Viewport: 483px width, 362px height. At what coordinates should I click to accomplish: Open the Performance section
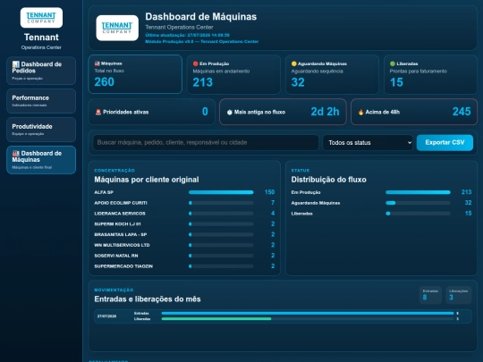pyautogui.click(x=41, y=101)
